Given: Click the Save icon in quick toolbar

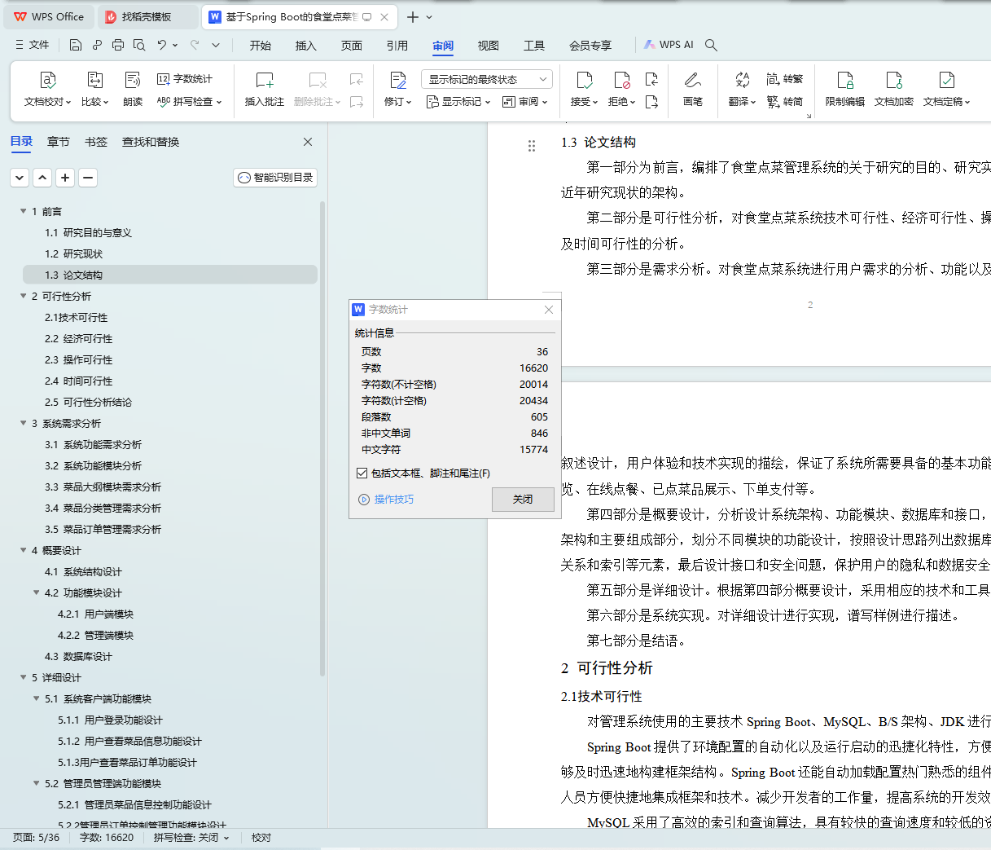Looking at the screenshot, I should pos(76,45).
